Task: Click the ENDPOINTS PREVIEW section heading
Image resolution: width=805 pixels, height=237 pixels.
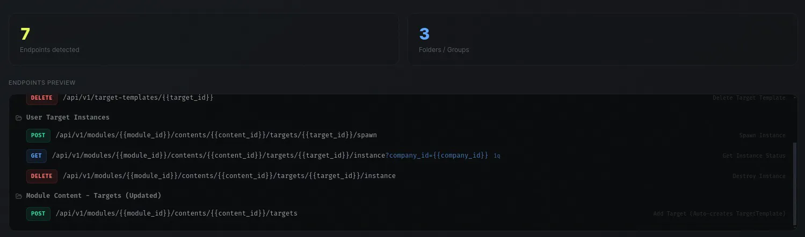Action: [42, 83]
